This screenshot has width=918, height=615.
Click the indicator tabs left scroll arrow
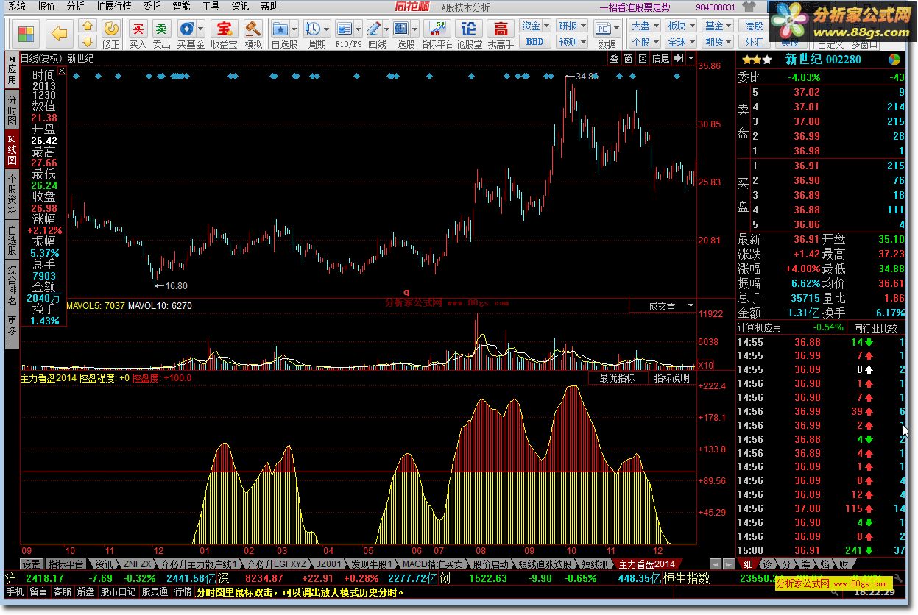coord(714,564)
